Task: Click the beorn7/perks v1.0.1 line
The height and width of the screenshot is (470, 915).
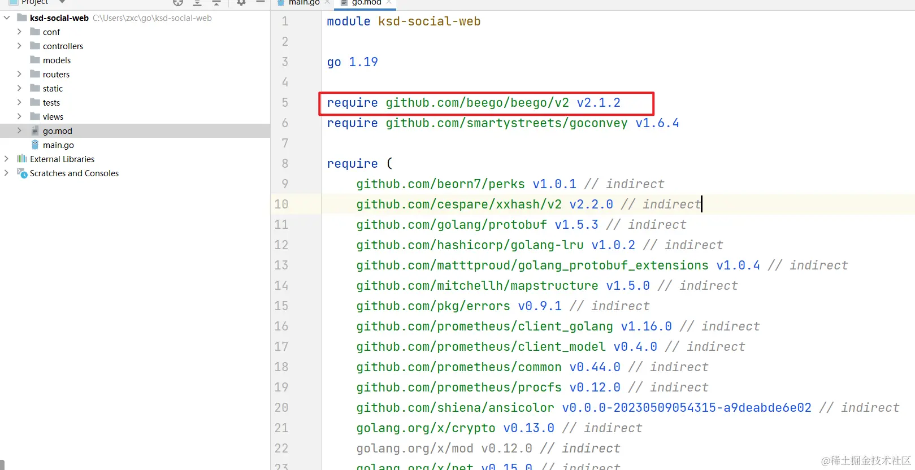Action: point(510,184)
